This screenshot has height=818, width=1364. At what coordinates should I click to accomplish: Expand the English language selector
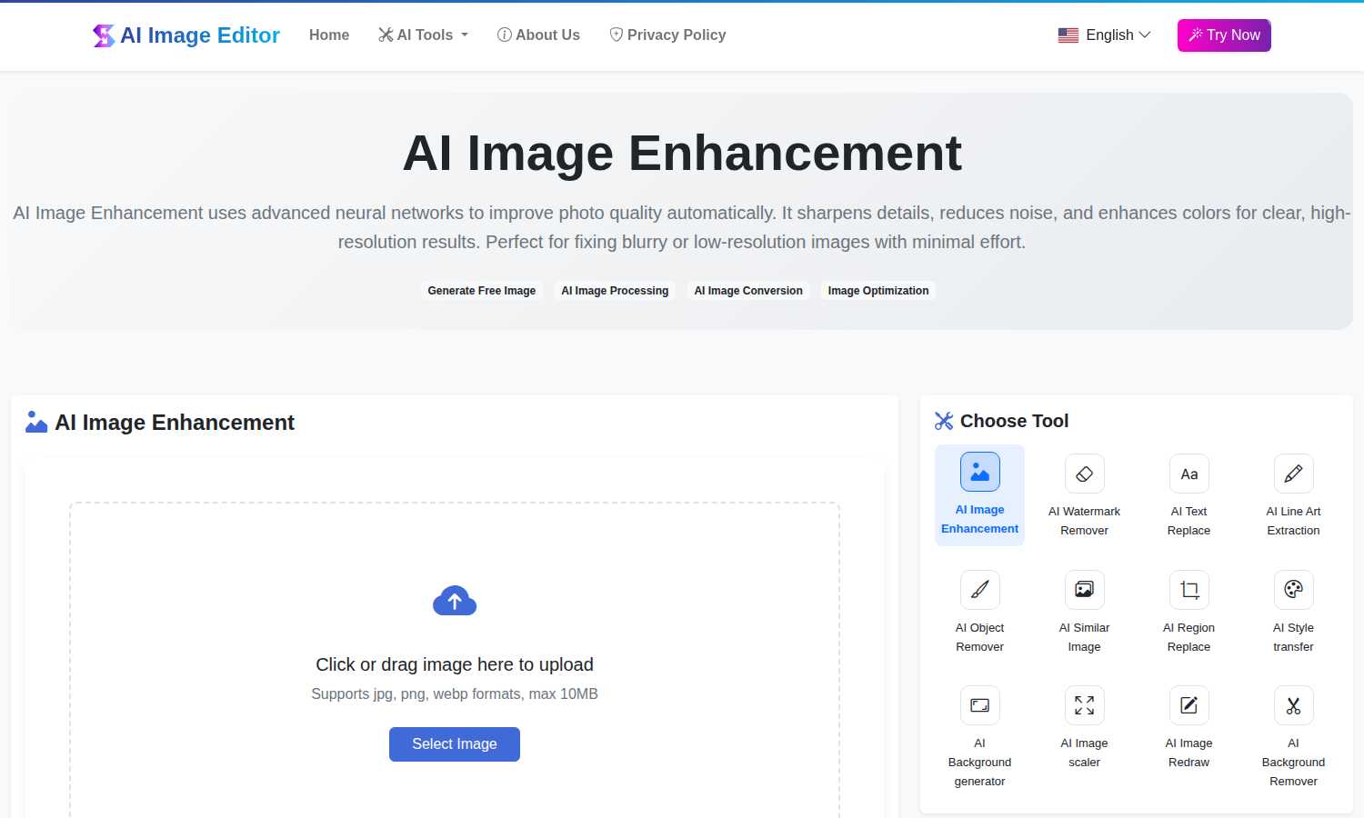(x=1105, y=35)
